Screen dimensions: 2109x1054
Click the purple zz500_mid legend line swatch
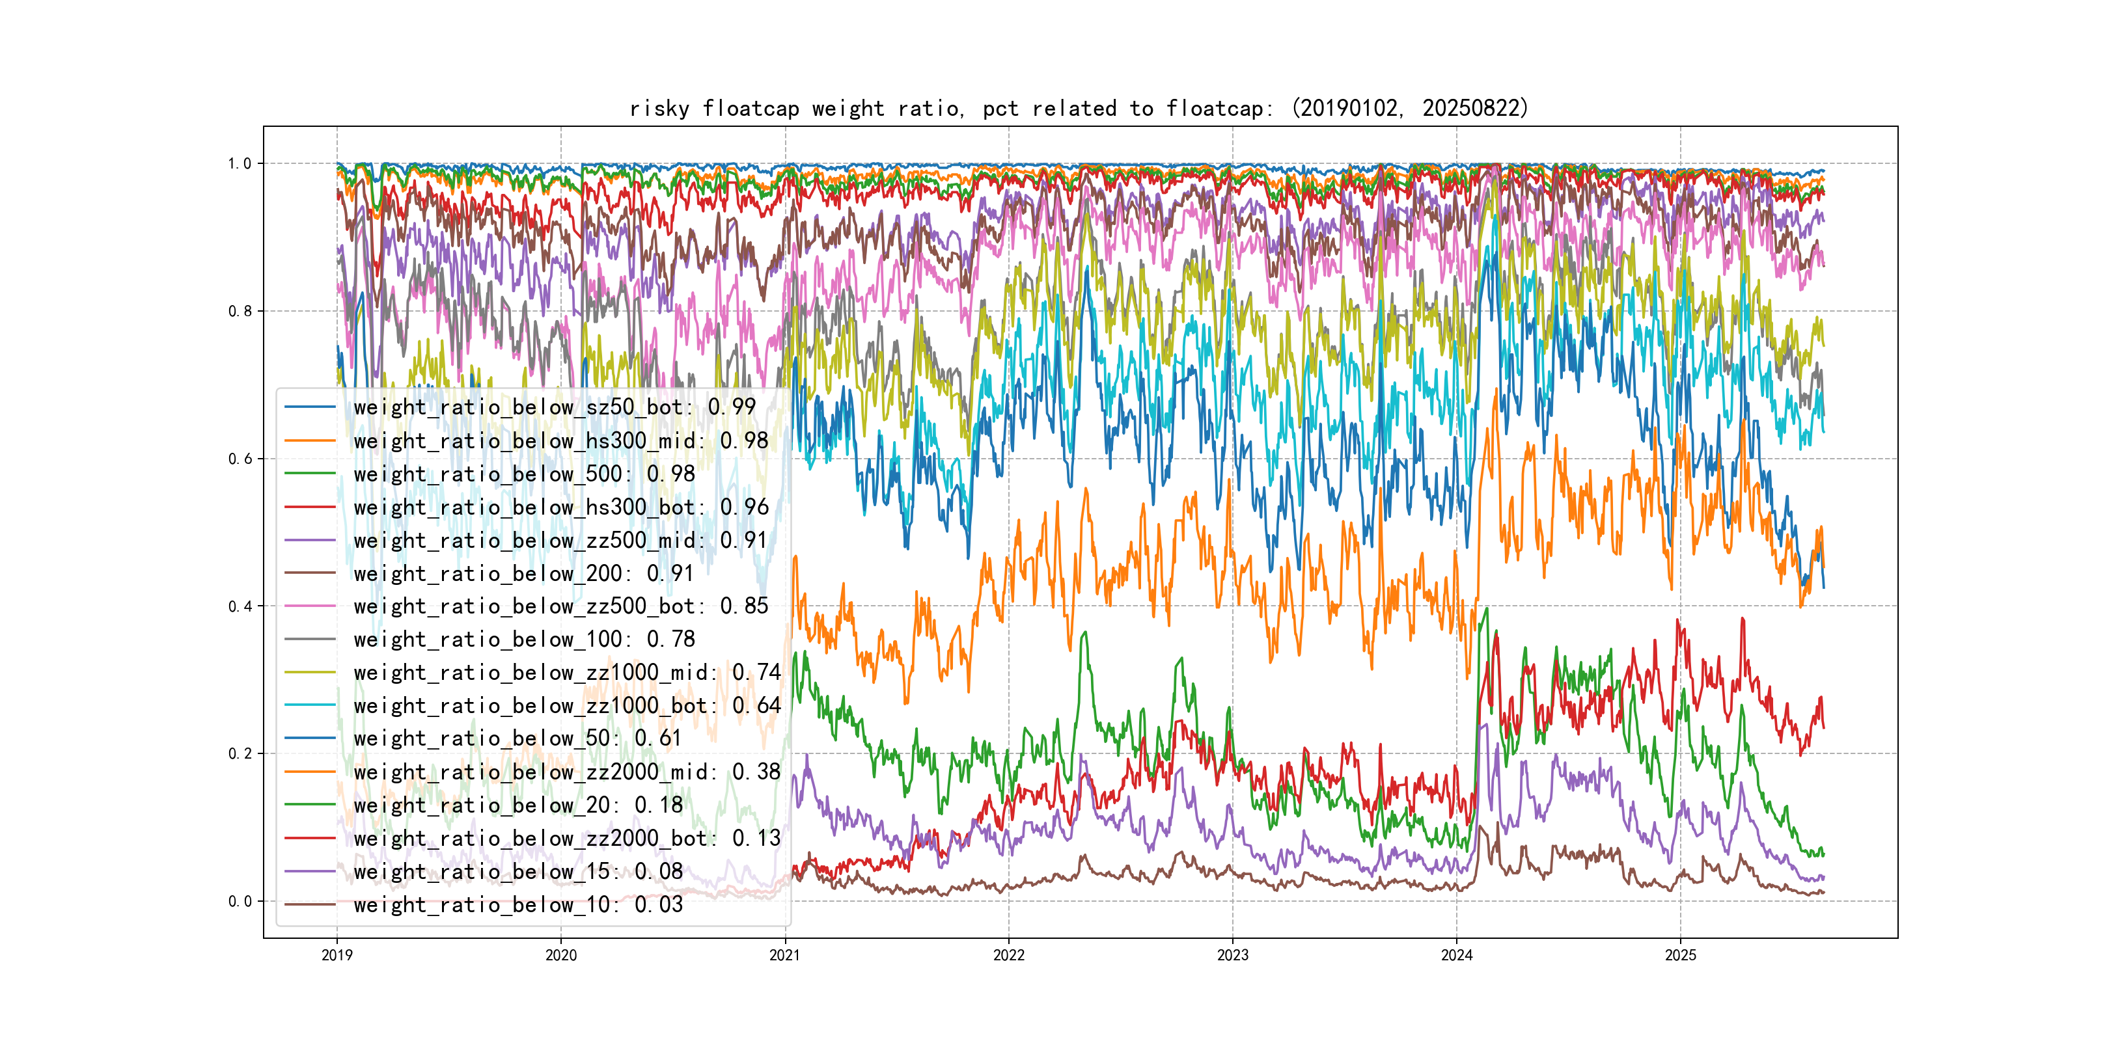(x=309, y=540)
